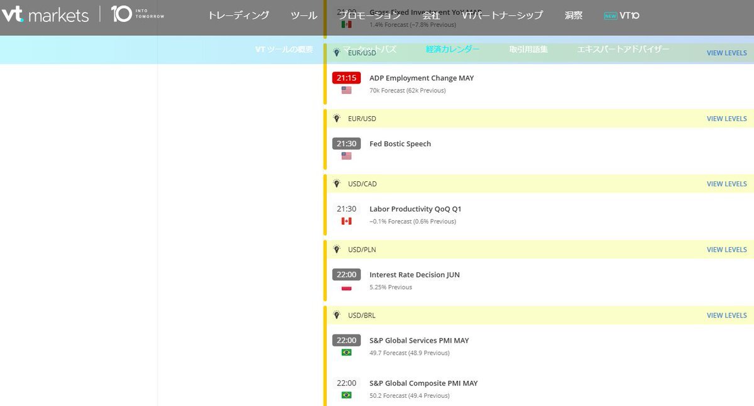Image resolution: width=754 pixels, height=406 pixels.
Task: Click the USD/CAD lightbulb icon
Action: click(x=337, y=183)
